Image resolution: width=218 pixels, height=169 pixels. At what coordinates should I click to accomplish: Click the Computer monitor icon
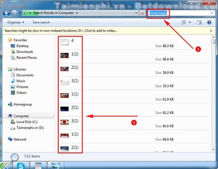(x=10, y=116)
